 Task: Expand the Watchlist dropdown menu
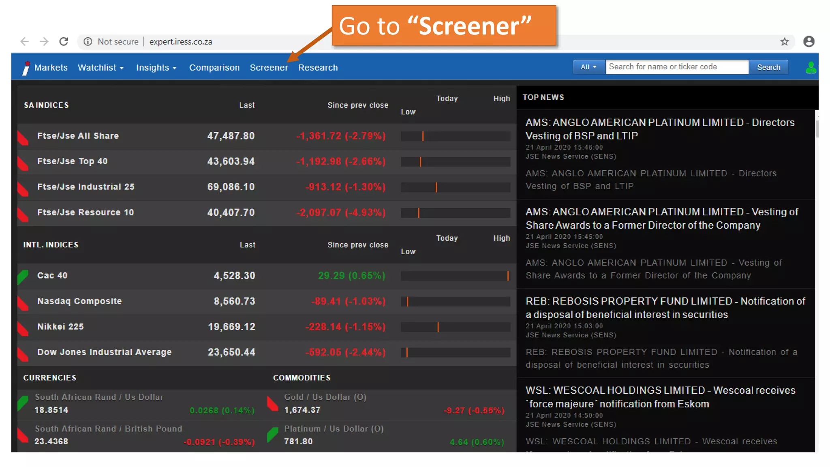pos(101,68)
